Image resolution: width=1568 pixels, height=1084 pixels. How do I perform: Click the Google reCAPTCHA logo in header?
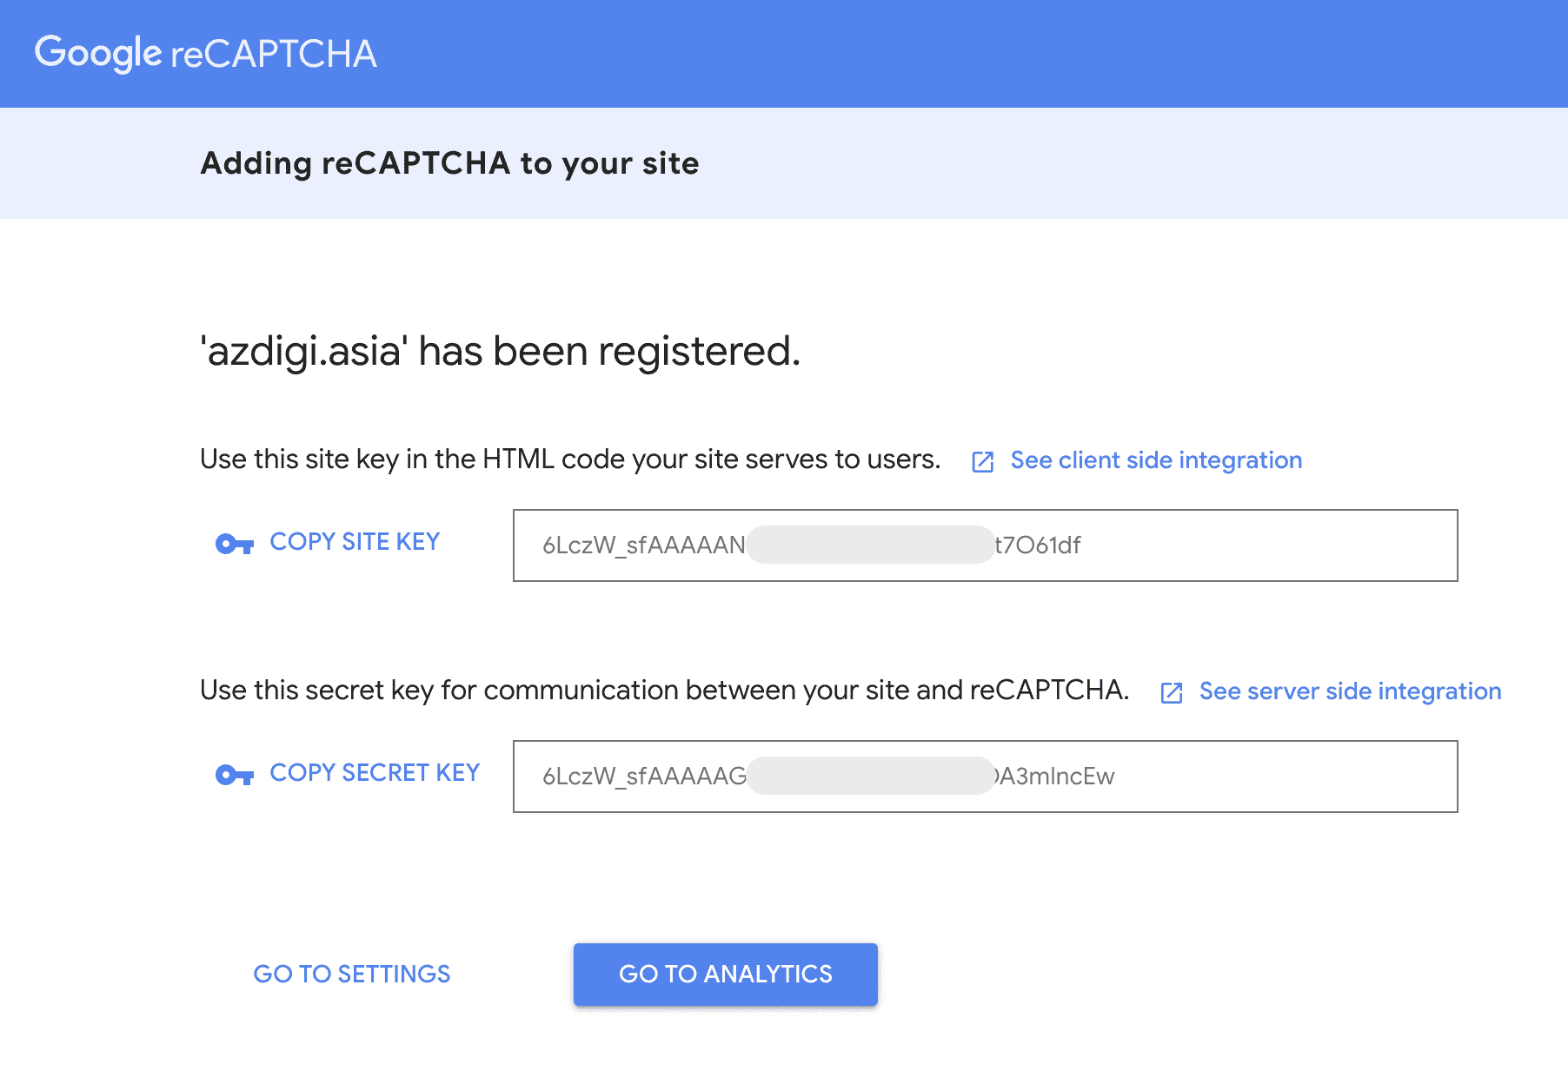click(206, 53)
